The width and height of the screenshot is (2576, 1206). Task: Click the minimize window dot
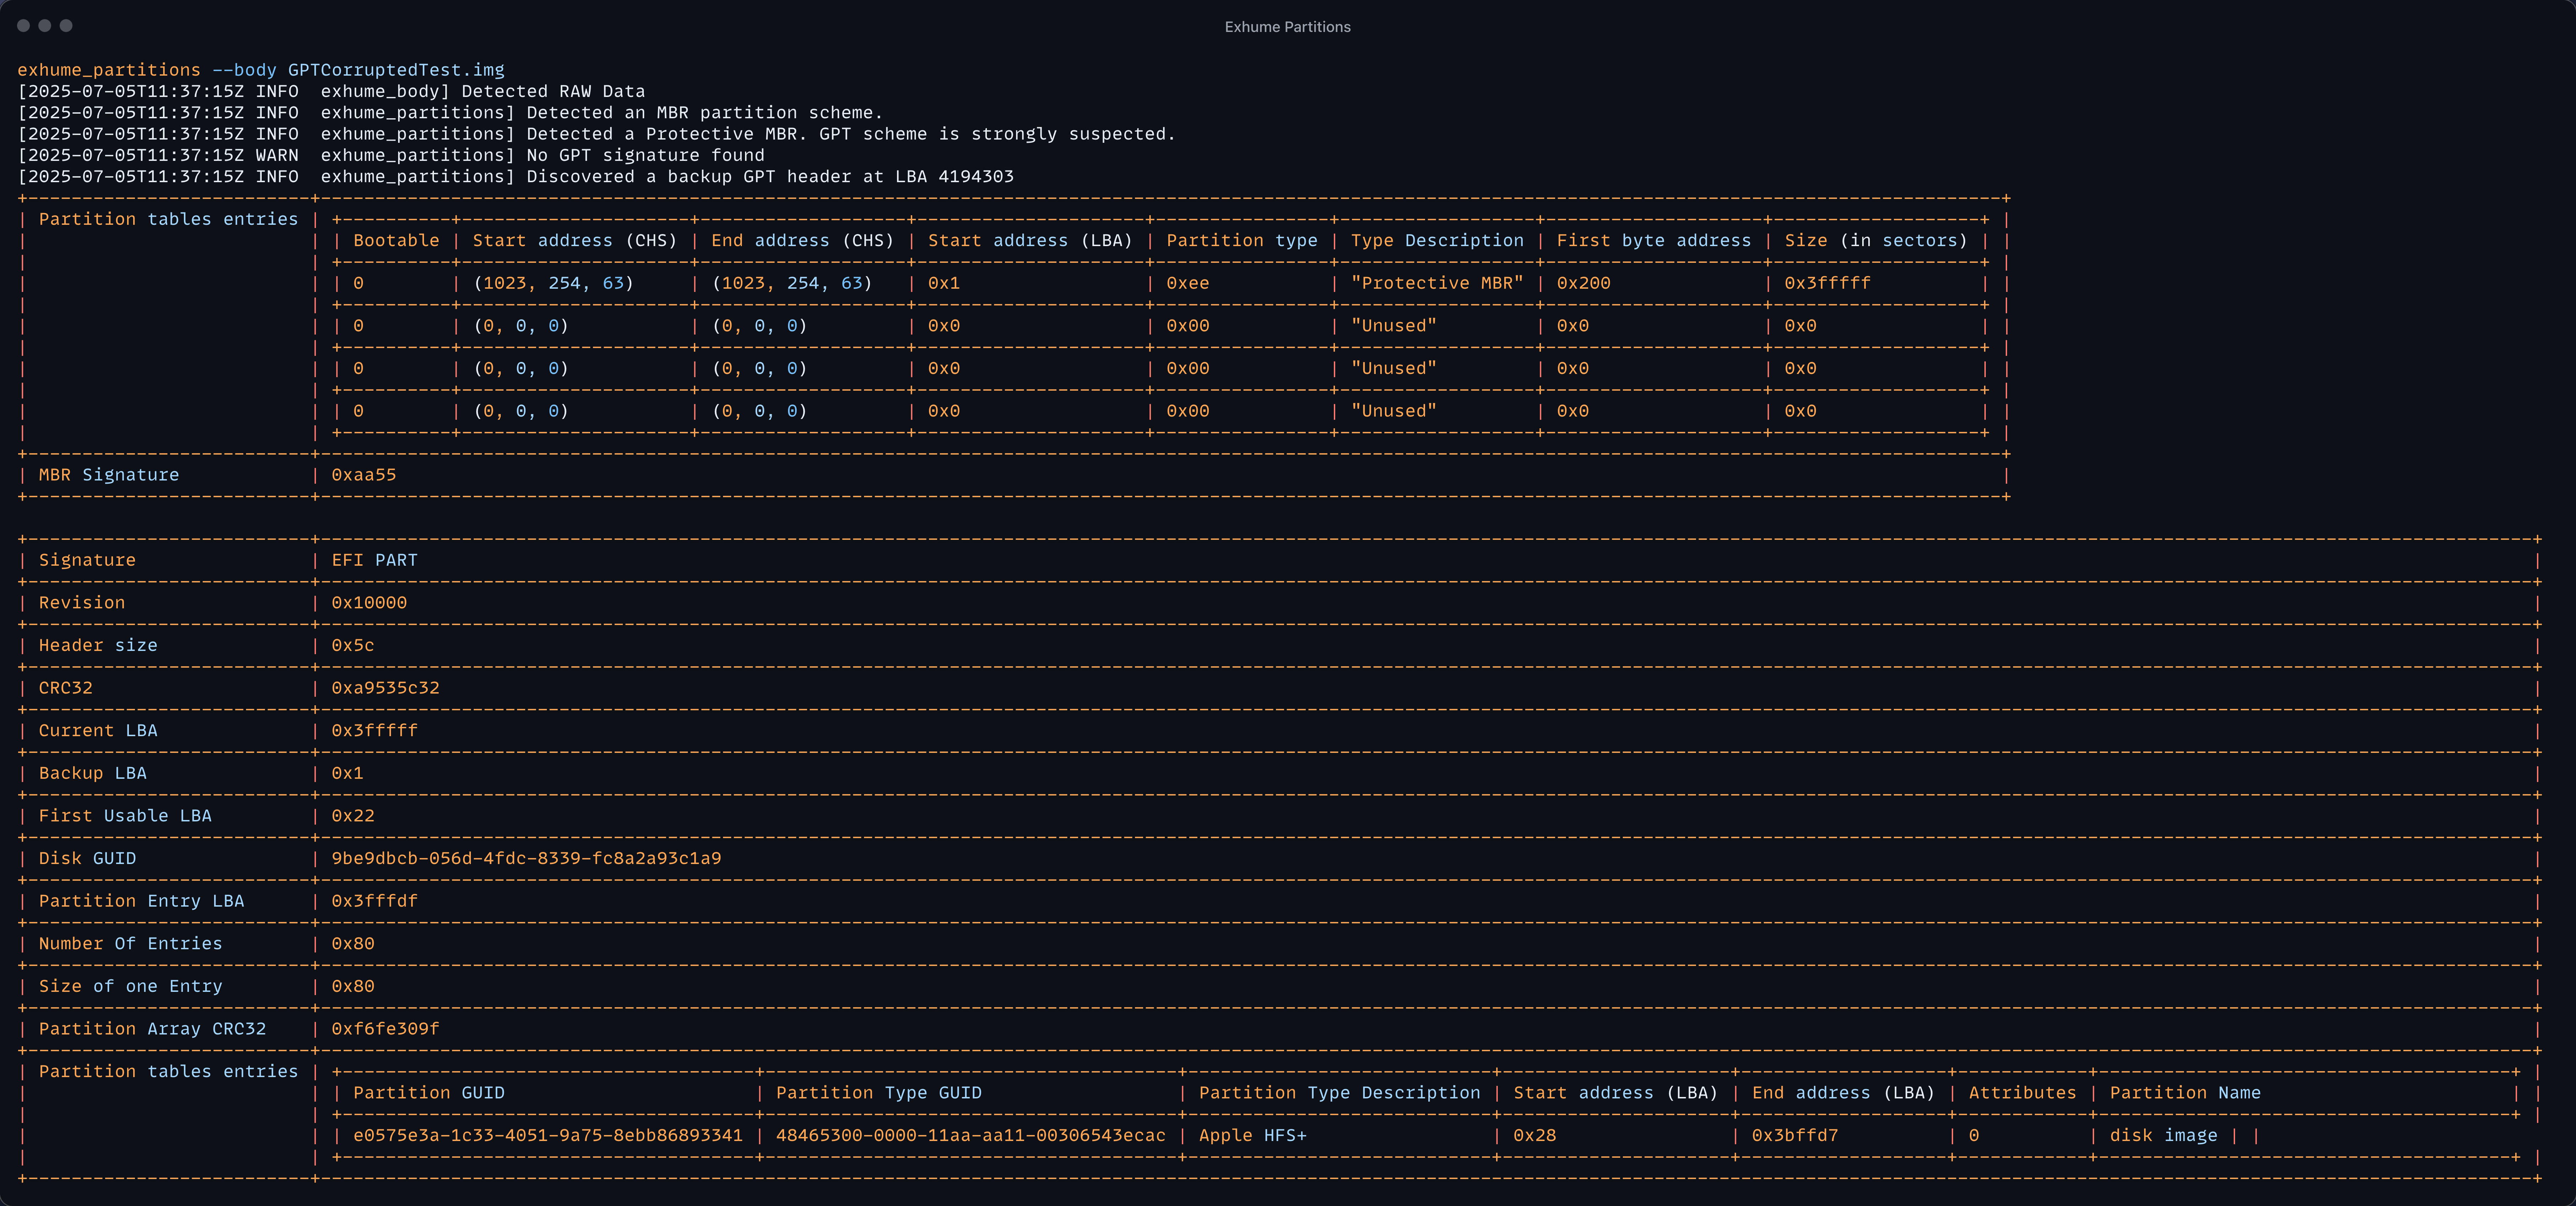pyautogui.click(x=45, y=26)
